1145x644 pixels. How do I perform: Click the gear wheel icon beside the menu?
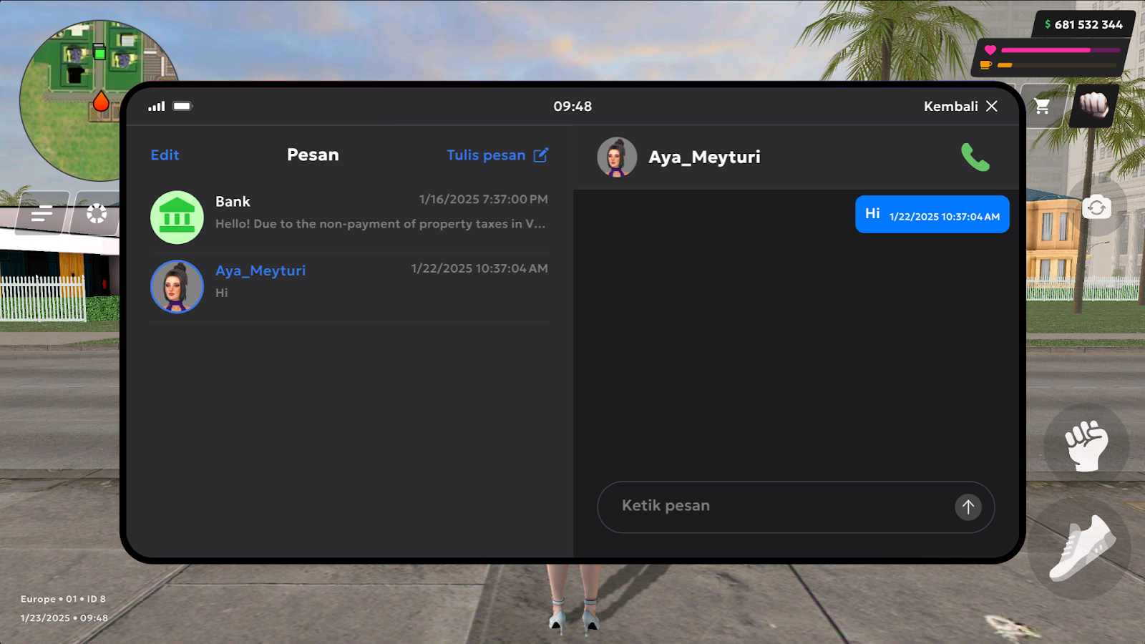point(97,213)
